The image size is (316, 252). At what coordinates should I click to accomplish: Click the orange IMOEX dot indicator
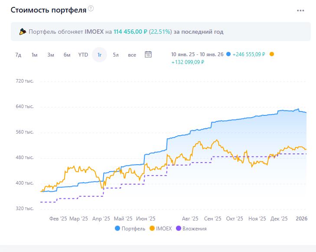point(272,54)
